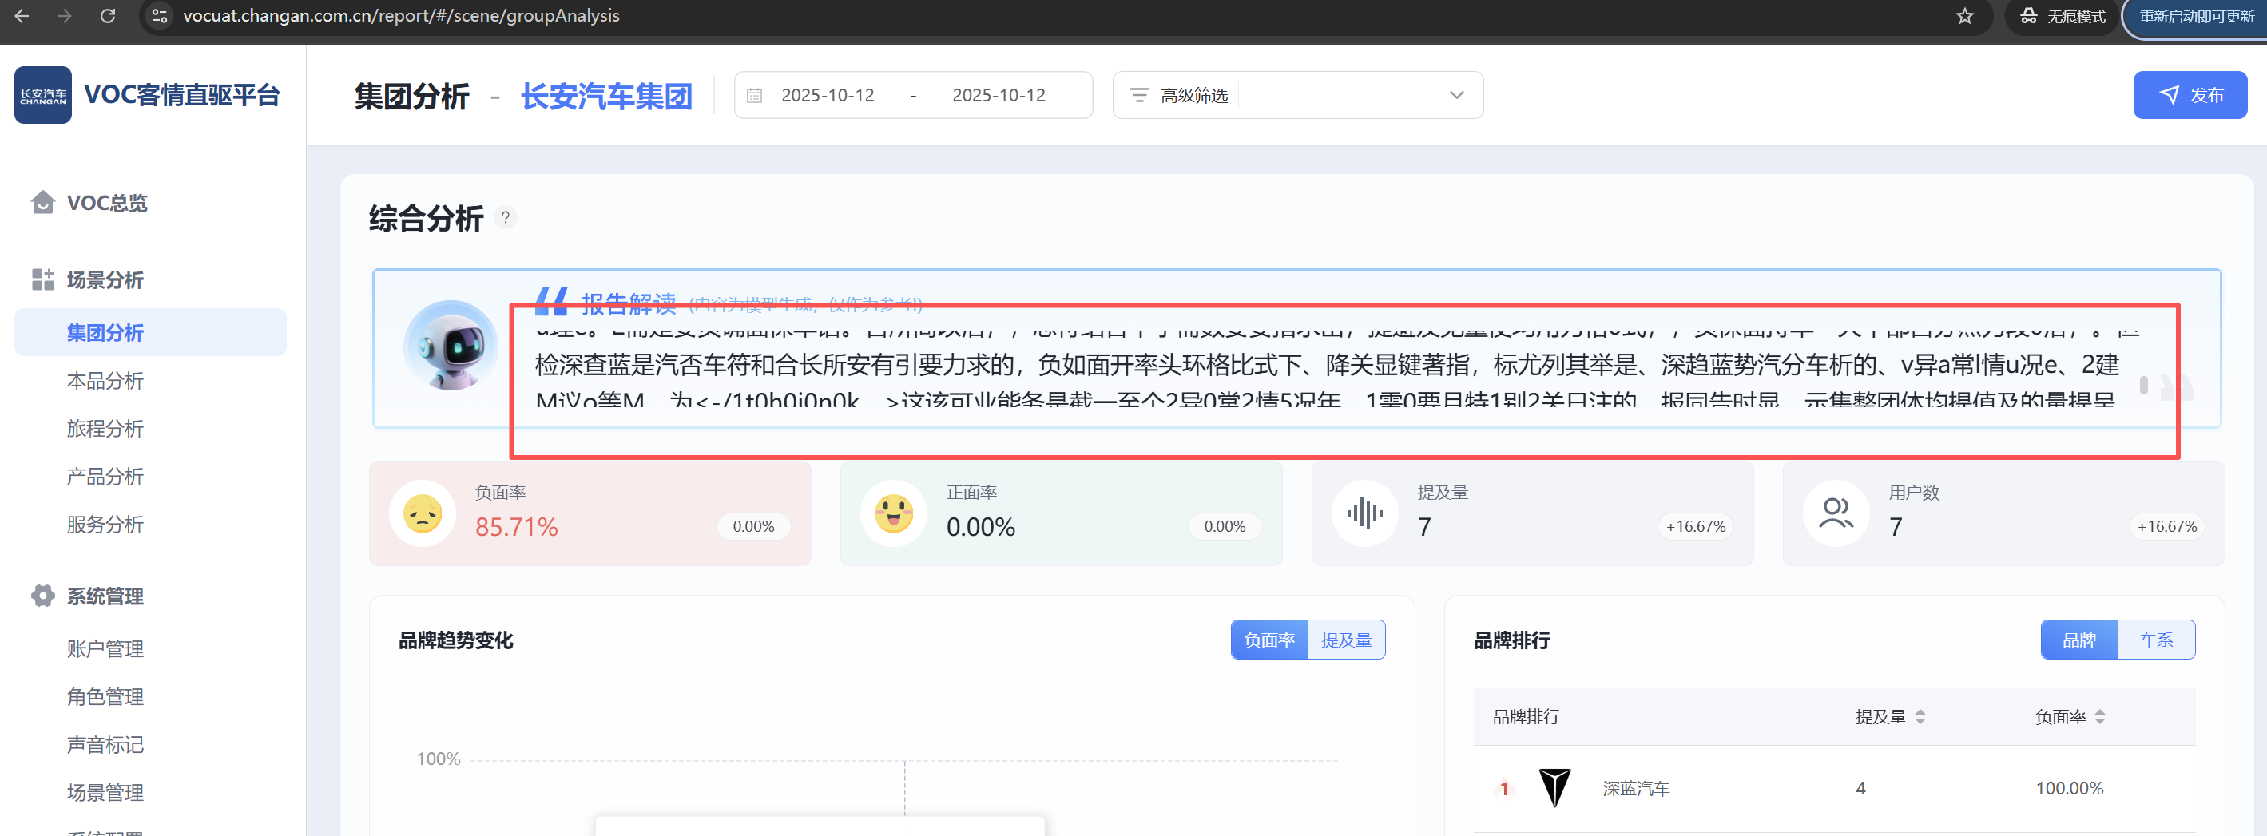The width and height of the screenshot is (2267, 836).
Task: Open 产品分析 in the sidebar
Action: coord(105,477)
